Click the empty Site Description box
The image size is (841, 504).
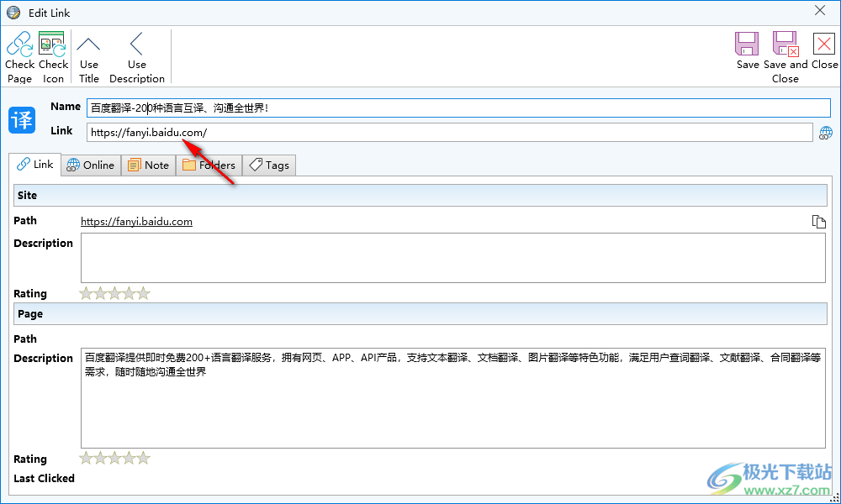(452, 258)
